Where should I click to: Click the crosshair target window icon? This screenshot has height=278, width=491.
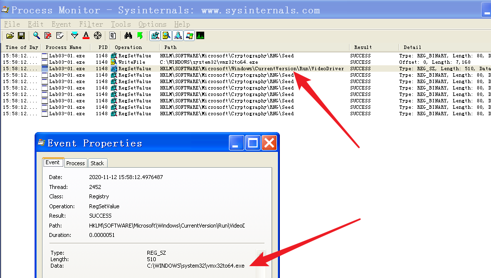point(98,36)
